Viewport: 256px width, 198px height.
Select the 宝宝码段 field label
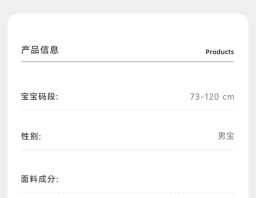pos(40,97)
